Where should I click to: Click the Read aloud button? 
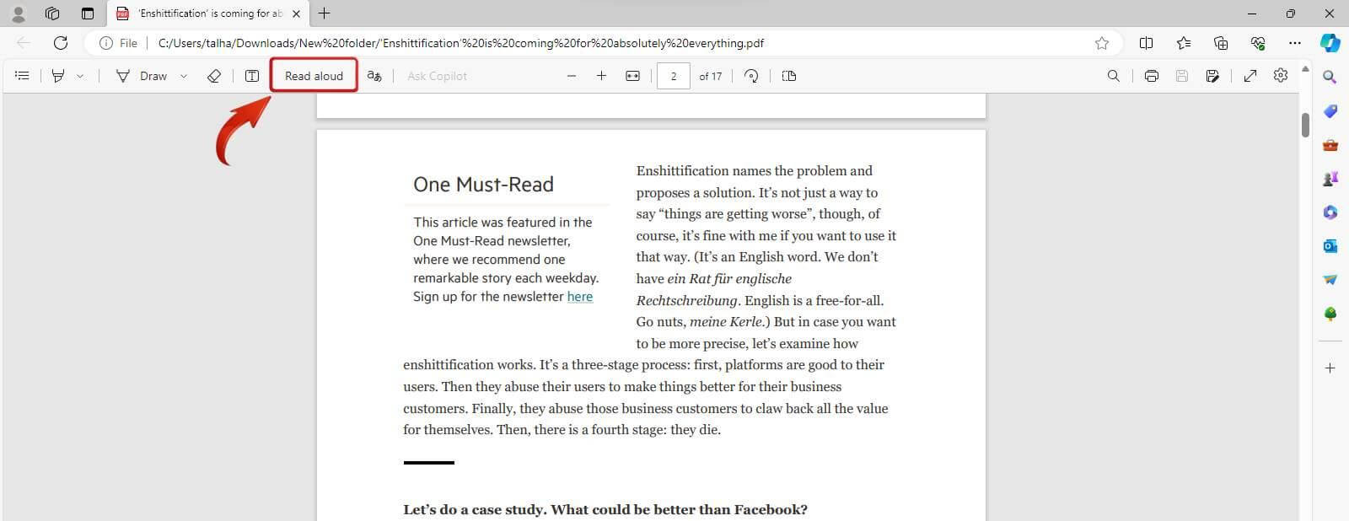point(314,76)
